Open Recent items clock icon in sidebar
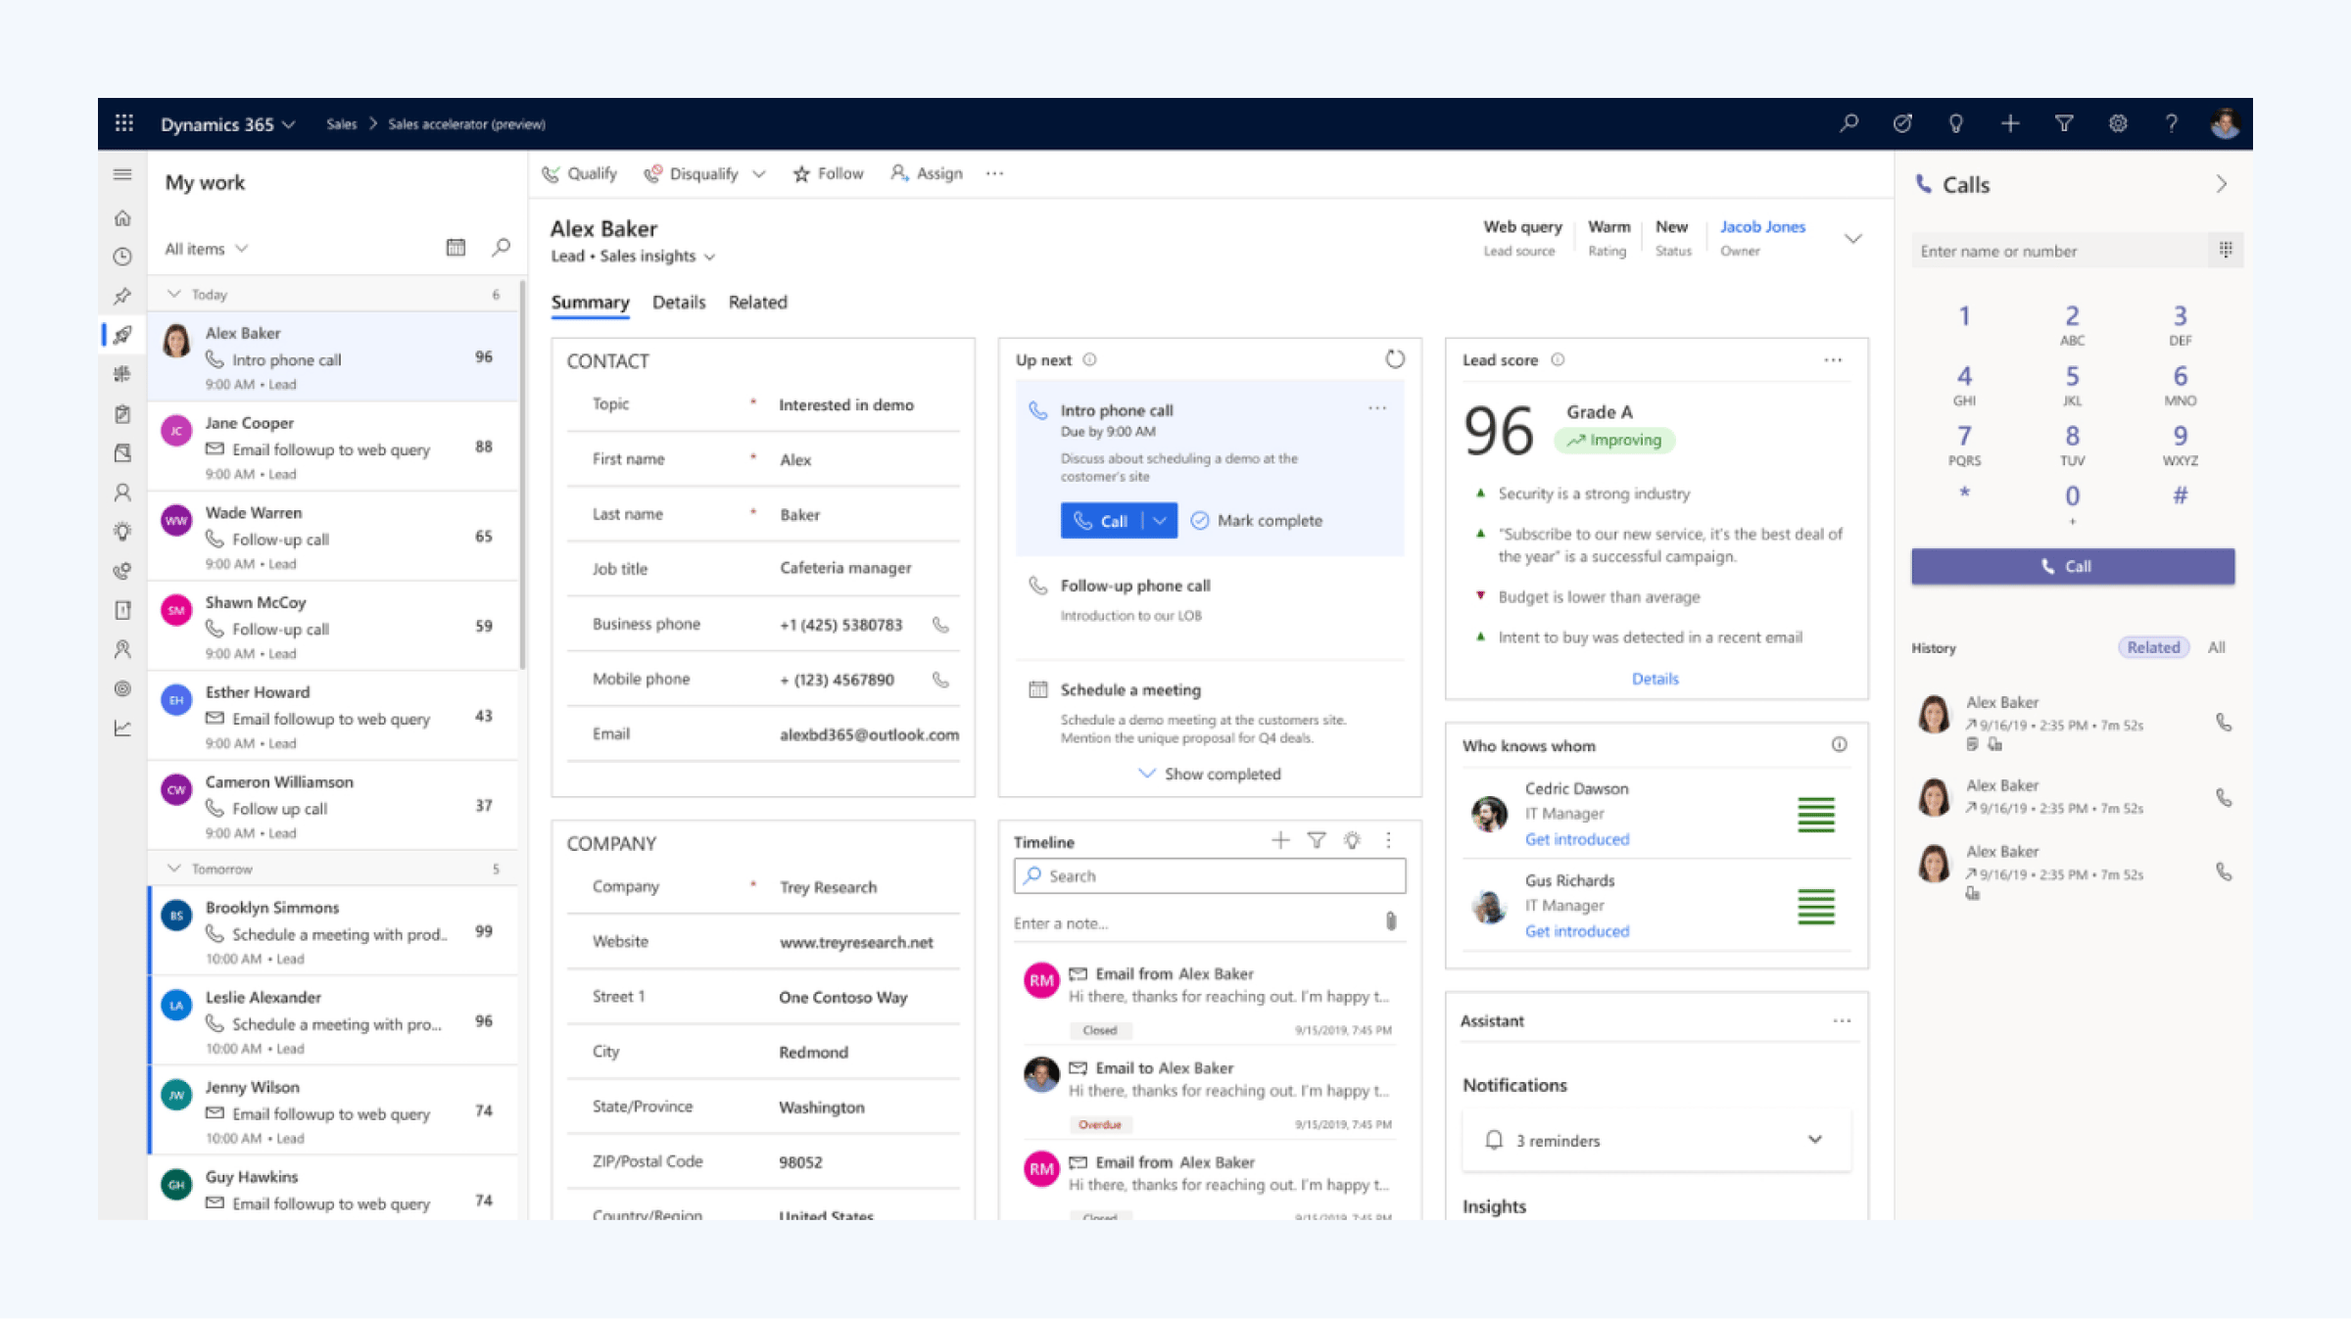The width and height of the screenshot is (2351, 1319). [122, 257]
